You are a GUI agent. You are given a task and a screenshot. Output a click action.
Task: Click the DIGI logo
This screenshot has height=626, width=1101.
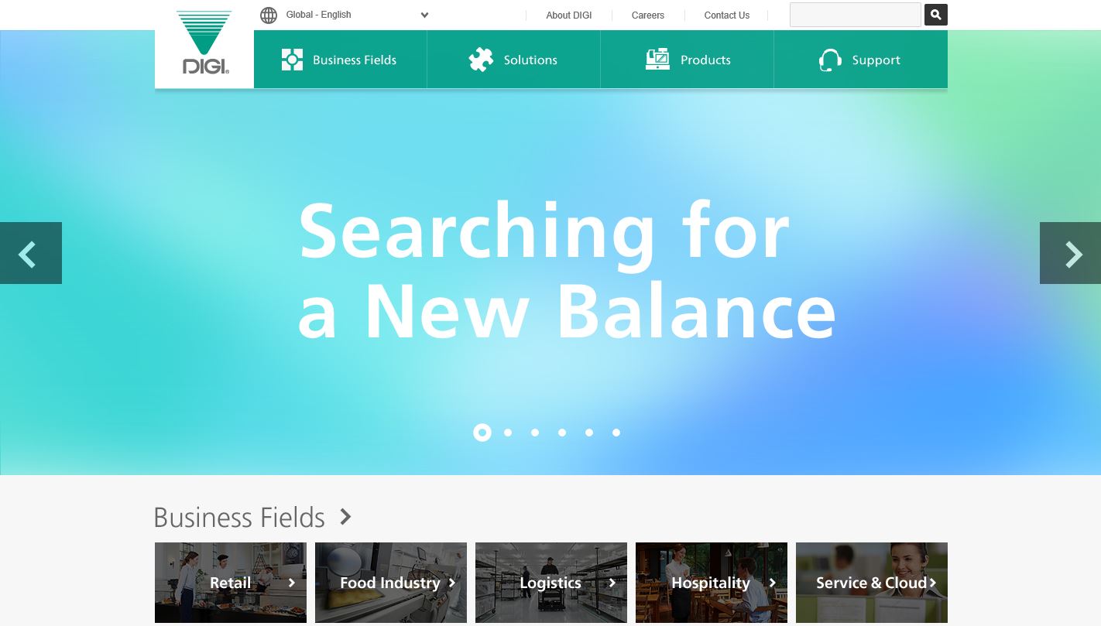pyautogui.click(x=204, y=43)
